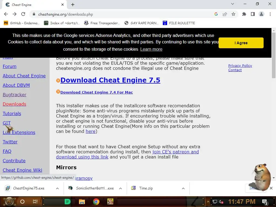Click scrollbar down arrow

pyautogui.click(x=274, y=178)
